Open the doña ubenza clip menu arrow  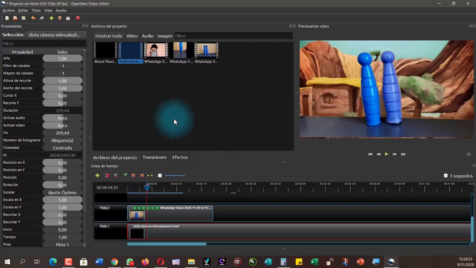[x=130, y=226]
